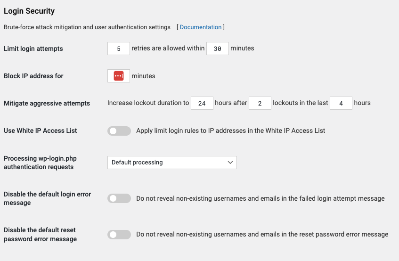Click the lockouts count field showing 2
The width and height of the screenshot is (399, 261).
click(x=260, y=103)
